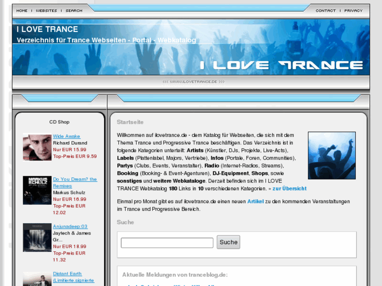This screenshot has height=286, width=382.
Task: Click the Distant Earth album cover thumbnail
Action: (x=37, y=279)
